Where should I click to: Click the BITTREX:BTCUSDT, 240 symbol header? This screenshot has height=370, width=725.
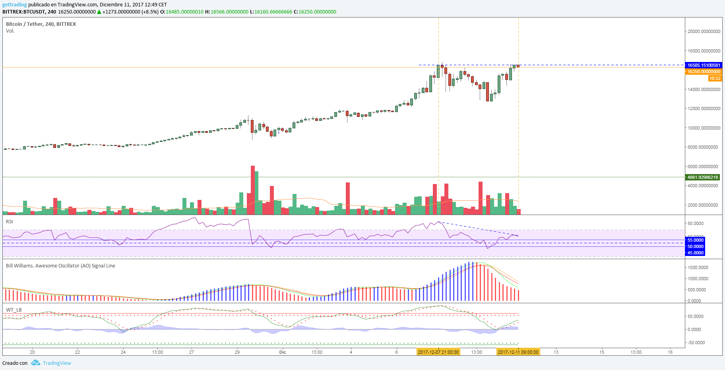[29, 12]
